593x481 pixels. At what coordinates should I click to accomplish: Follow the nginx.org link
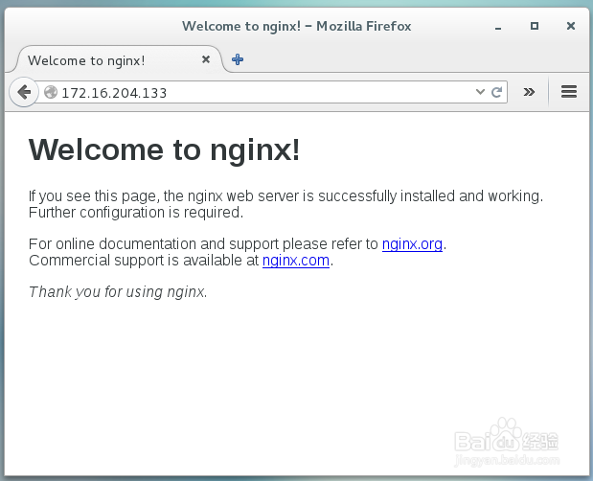412,244
